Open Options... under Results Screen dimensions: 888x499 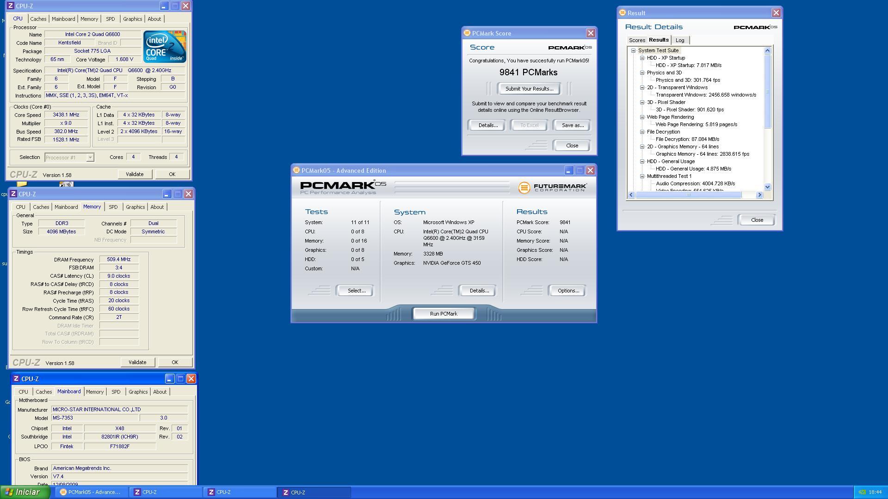(x=568, y=291)
